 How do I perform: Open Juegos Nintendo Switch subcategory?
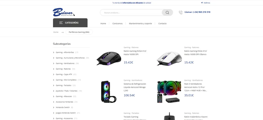66,113
